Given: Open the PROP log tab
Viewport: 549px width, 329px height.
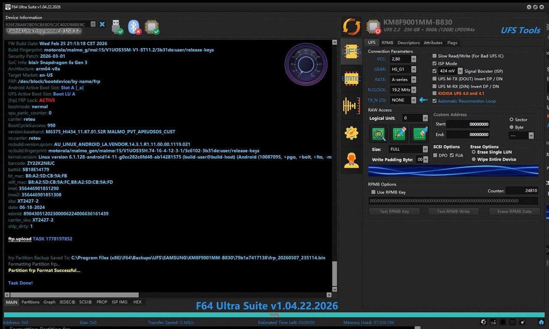Looking at the screenshot, I should click(102, 302).
